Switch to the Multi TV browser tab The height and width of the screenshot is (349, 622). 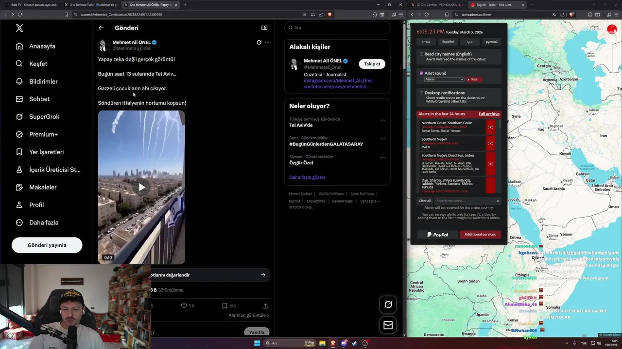coord(31,5)
